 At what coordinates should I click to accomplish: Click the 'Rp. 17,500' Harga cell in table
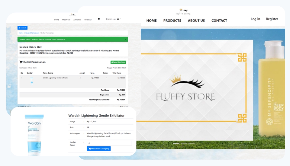(95, 78)
